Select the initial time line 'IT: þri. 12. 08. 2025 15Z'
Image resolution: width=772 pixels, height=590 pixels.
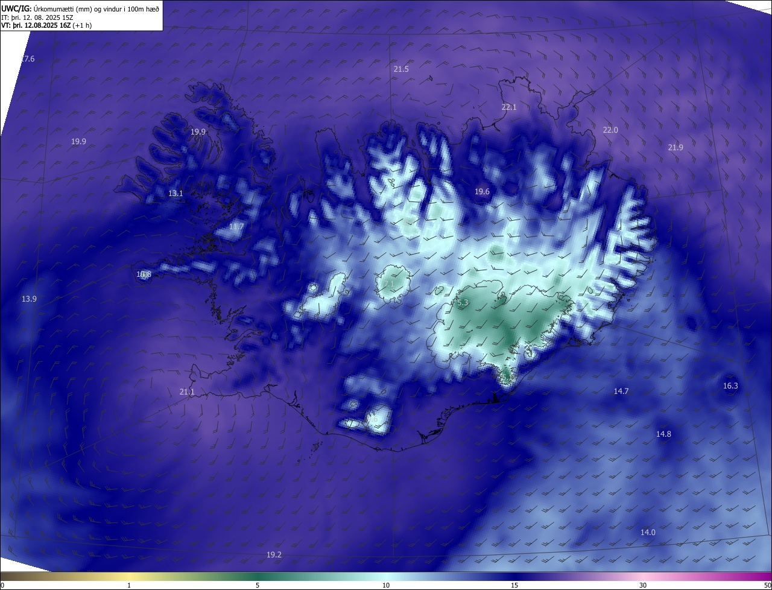pos(37,17)
